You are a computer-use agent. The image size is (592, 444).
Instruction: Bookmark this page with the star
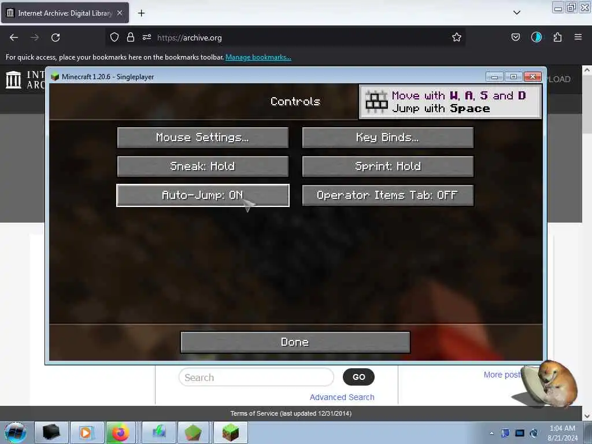tap(457, 37)
